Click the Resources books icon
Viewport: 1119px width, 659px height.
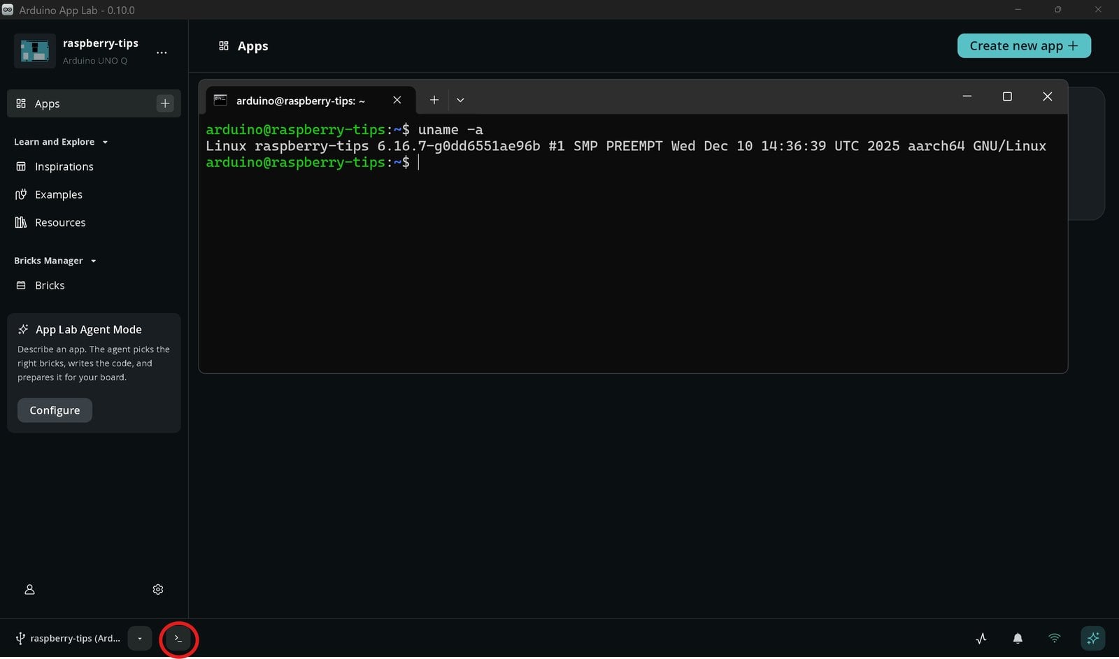(21, 222)
